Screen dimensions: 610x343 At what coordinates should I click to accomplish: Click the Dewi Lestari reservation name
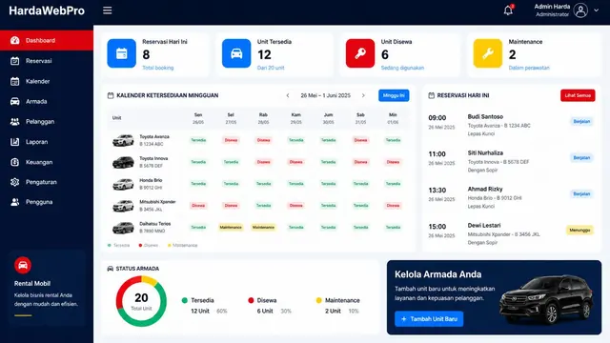click(484, 226)
